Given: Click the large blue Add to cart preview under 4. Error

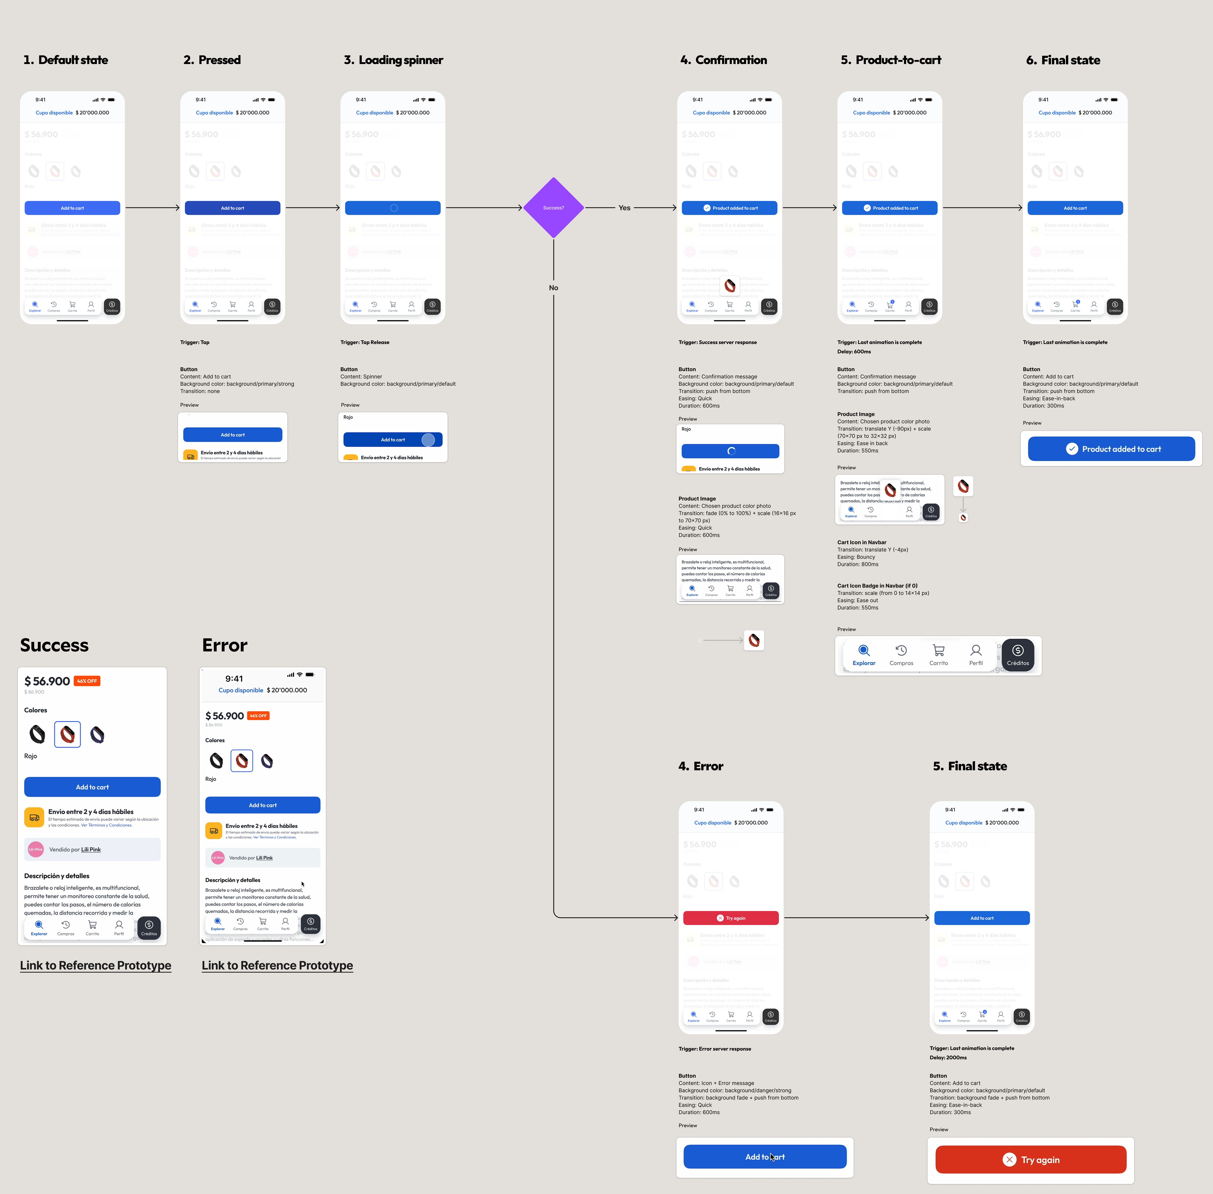Looking at the screenshot, I should tap(764, 1156).
